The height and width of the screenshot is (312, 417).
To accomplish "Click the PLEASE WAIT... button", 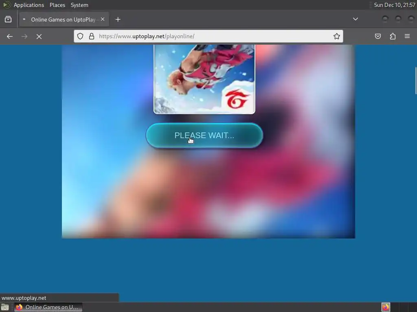I will click(204, 135).
